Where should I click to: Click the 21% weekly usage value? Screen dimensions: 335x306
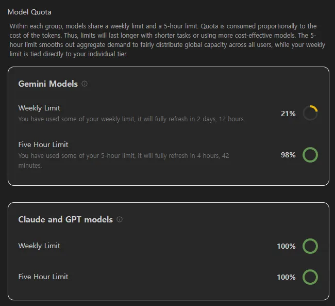tap(288, 114)
